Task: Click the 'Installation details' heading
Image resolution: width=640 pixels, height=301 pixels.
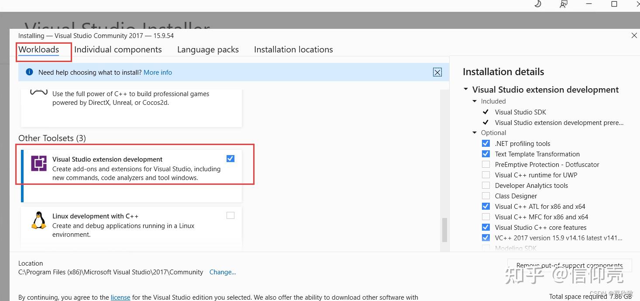Action: 503,72
